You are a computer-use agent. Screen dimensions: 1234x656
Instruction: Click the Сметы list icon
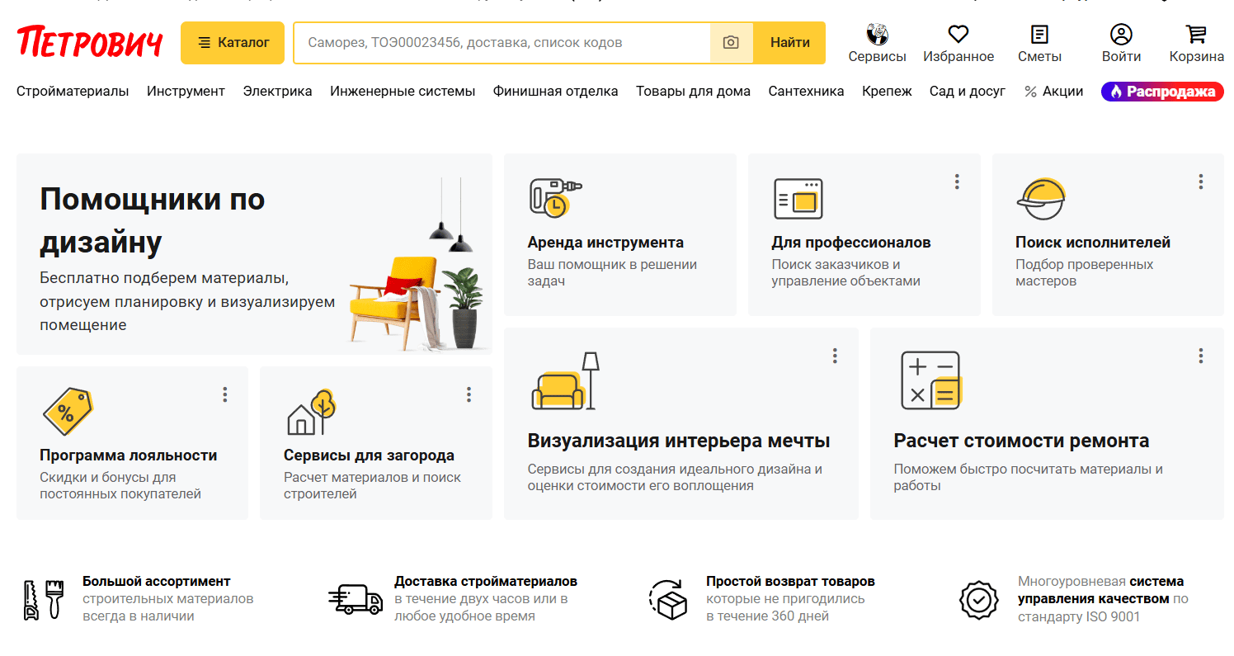coord(1039,35)
